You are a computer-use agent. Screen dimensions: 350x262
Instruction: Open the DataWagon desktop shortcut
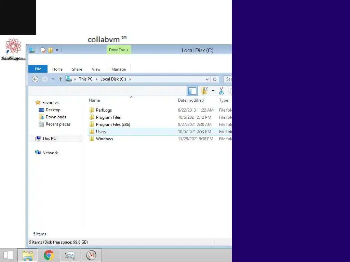click(13, 49)
